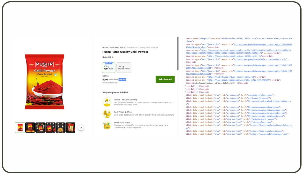Open the dns-prefetch maps.googleapis.com link
Image resolution: width=303 pixels, height=174 pixels.
click(266, 131)
